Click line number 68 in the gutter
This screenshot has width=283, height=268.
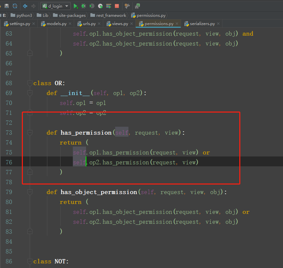click(9, 83)
